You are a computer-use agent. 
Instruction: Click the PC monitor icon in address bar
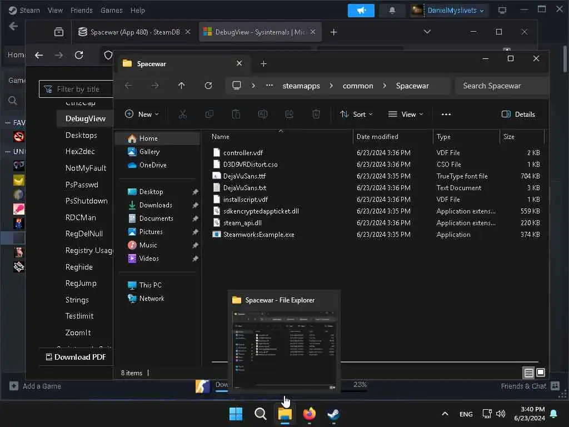coord(237,86)
